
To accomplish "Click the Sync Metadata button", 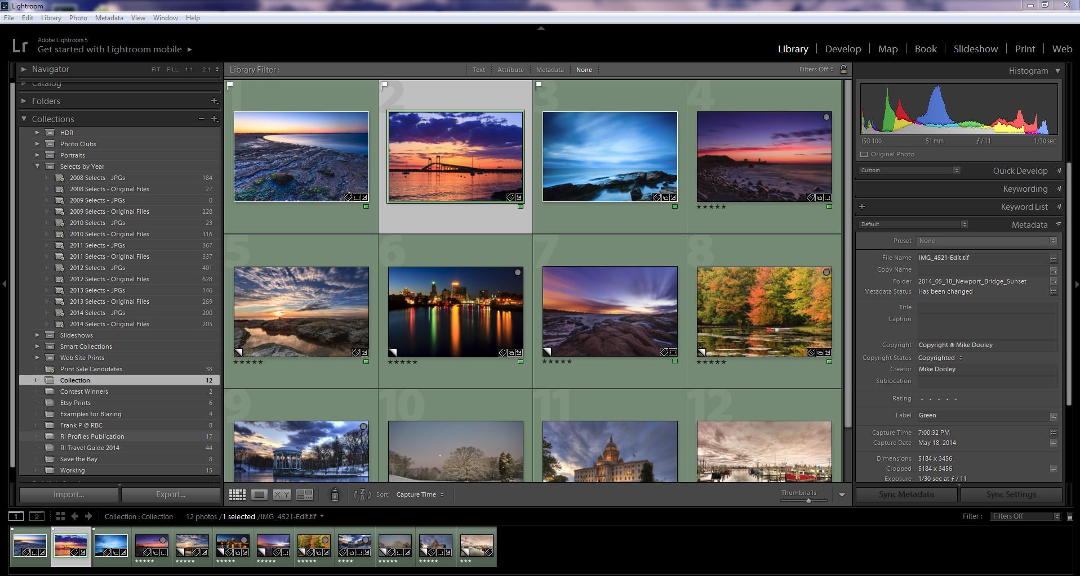I will tap(906, 494).
